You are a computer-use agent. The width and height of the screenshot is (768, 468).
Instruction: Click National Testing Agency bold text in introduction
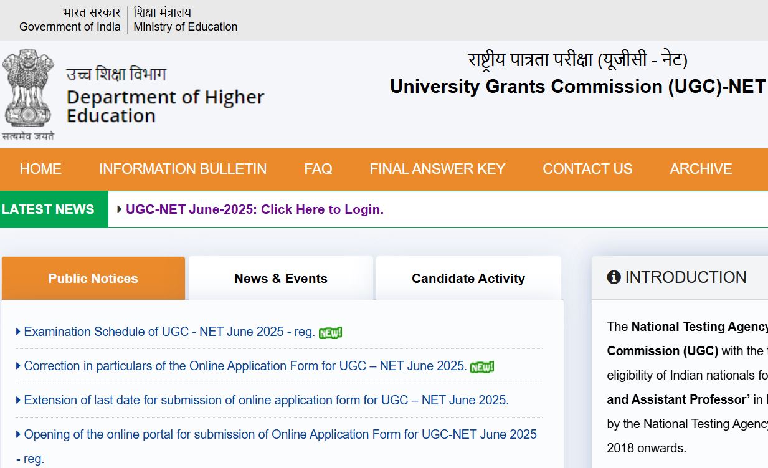pyautogui.click(x=699, y=327)
